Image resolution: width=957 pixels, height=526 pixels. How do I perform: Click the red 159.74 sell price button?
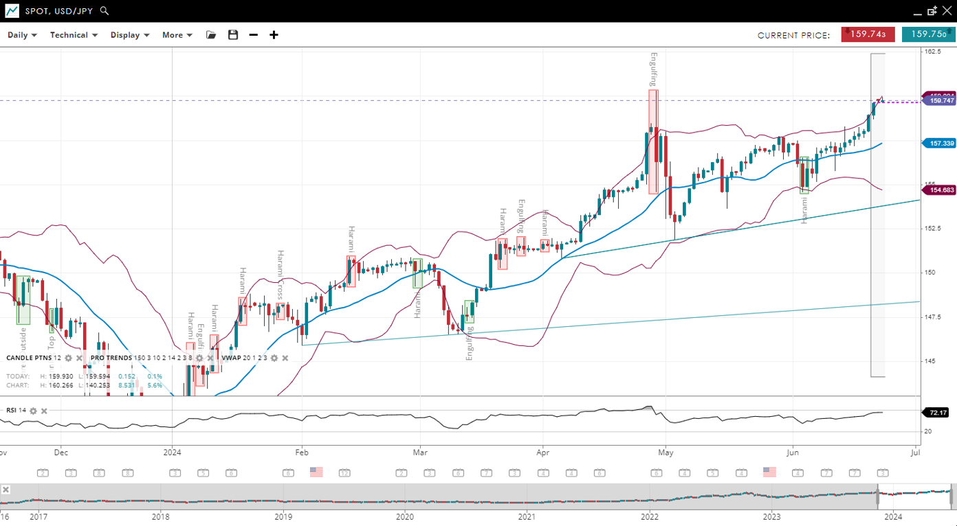868,34
